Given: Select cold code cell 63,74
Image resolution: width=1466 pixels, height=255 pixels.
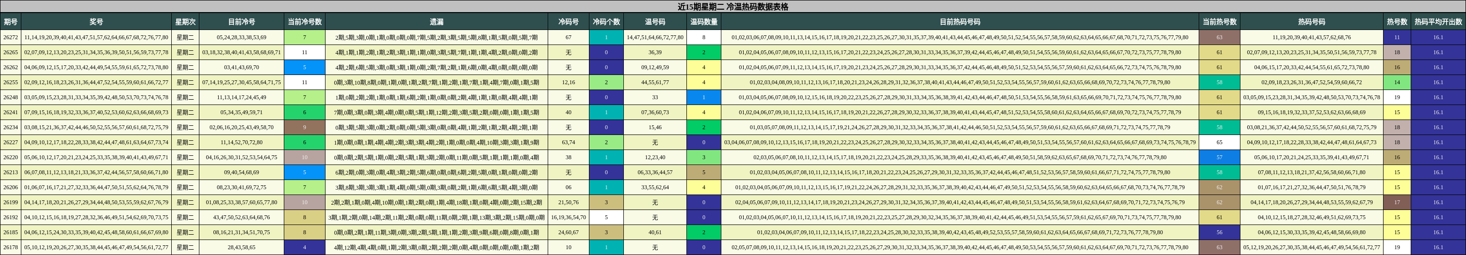Looking at the screenshot, I should coord(569,143).
